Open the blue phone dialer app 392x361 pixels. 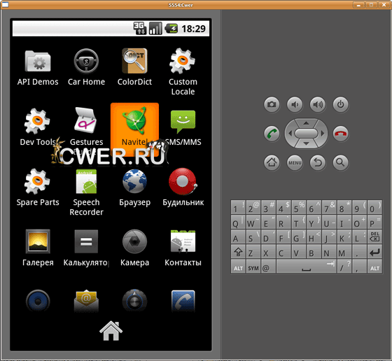point(183,302)
